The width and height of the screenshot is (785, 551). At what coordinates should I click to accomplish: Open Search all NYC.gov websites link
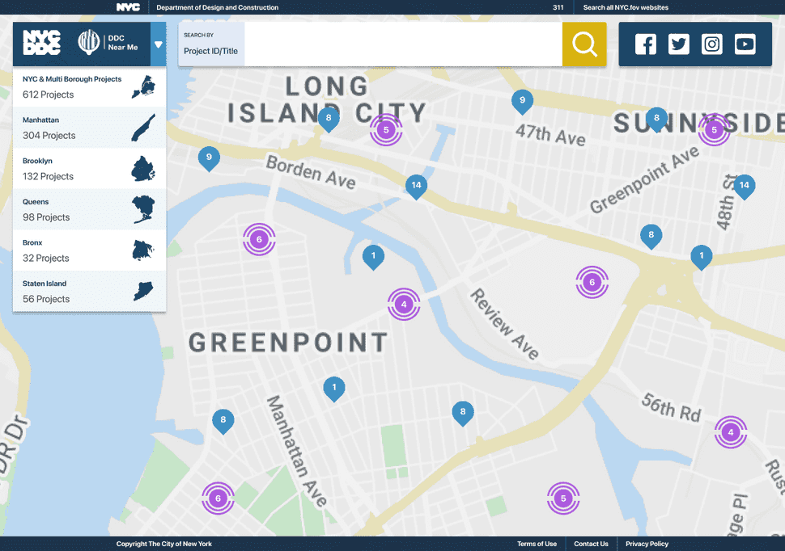(626, 7)
